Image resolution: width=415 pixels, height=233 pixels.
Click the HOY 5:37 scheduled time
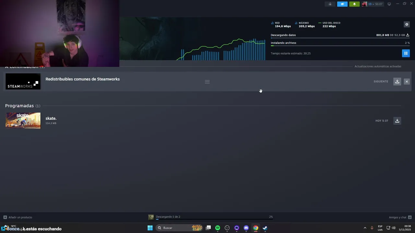point(382,121)
